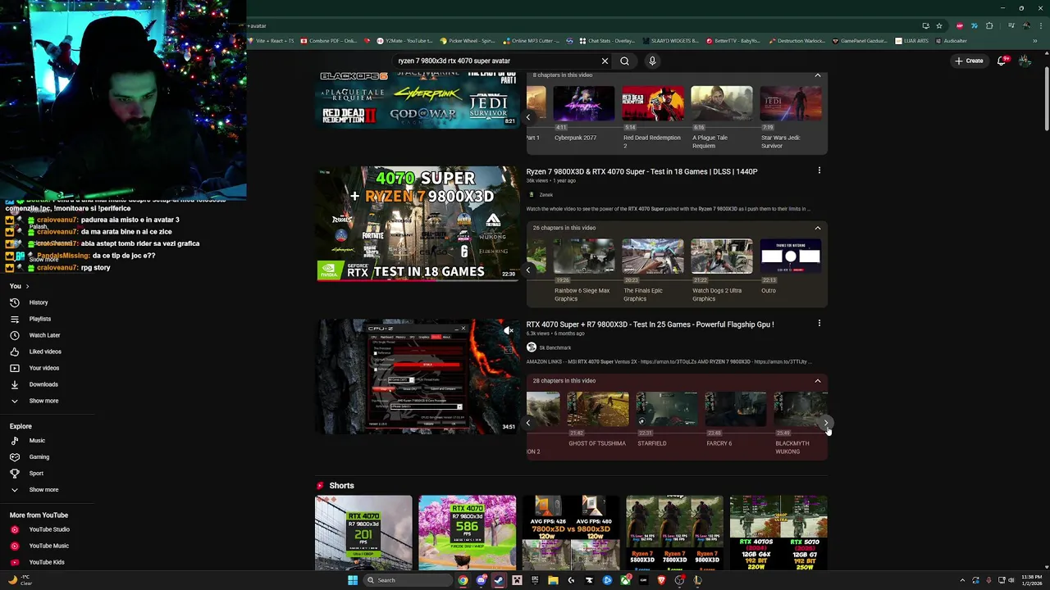The image size is (1050, 590).
Task: Open History in the sidebar
Action: [38, 302]
